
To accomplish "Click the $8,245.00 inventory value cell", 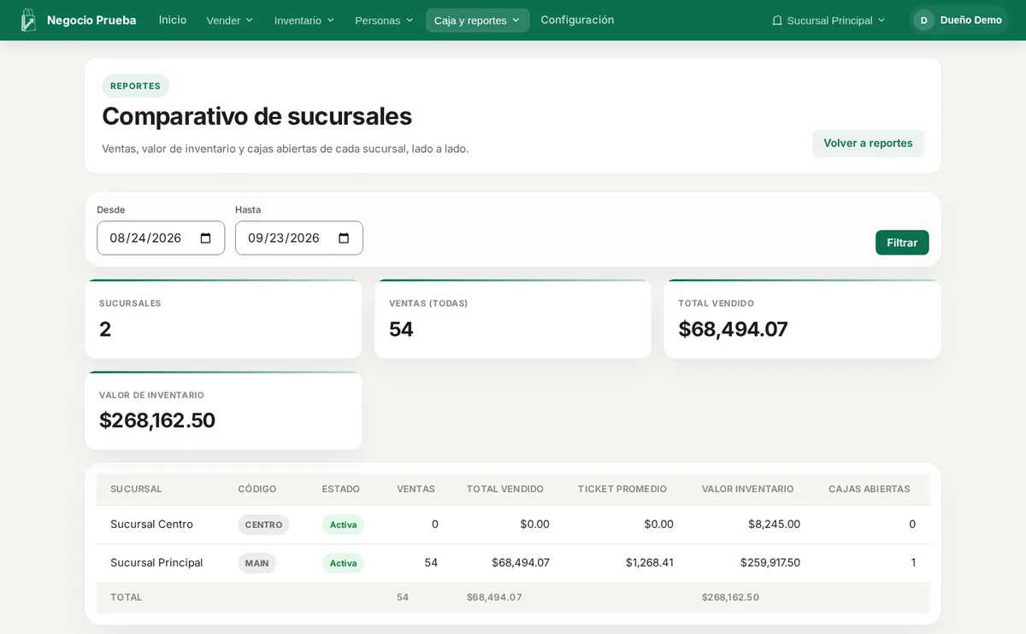I will 774,525.
